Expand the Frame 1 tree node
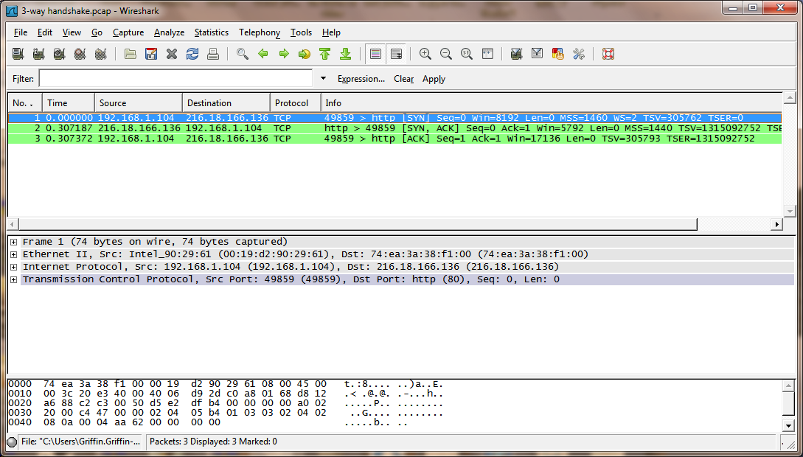This screenshot has height=457, width=803. (x=13, y=242)
